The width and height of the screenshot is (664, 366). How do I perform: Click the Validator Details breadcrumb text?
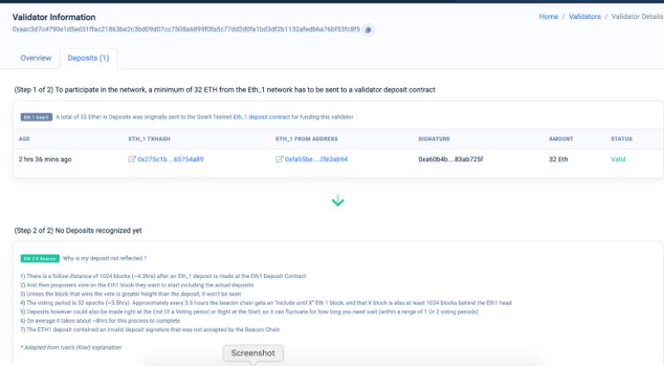coord(637,17)
